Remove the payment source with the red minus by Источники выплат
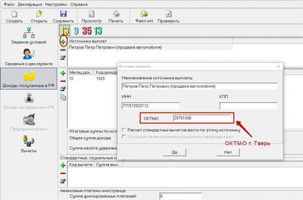Screen dimensions: 303x200 coord(63,49)
